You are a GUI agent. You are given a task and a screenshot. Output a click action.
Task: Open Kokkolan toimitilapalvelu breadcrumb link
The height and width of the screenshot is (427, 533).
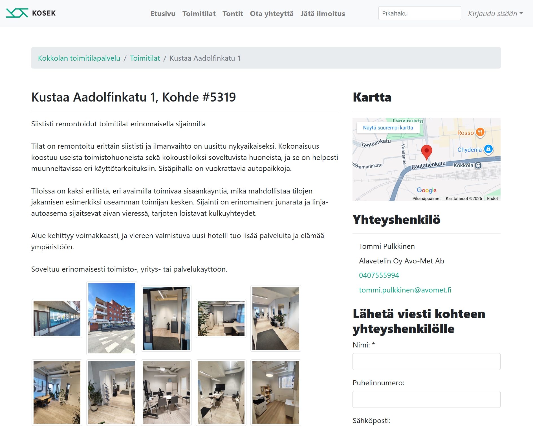[79, 58]
